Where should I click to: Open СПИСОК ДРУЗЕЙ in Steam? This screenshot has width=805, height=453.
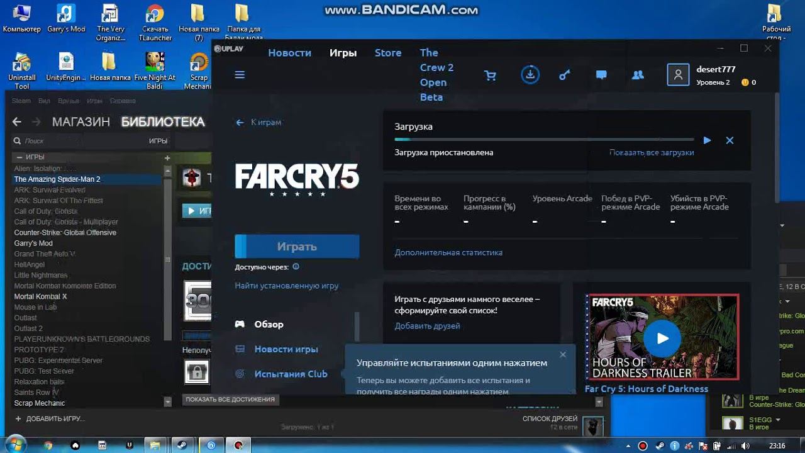coord(550,419)
